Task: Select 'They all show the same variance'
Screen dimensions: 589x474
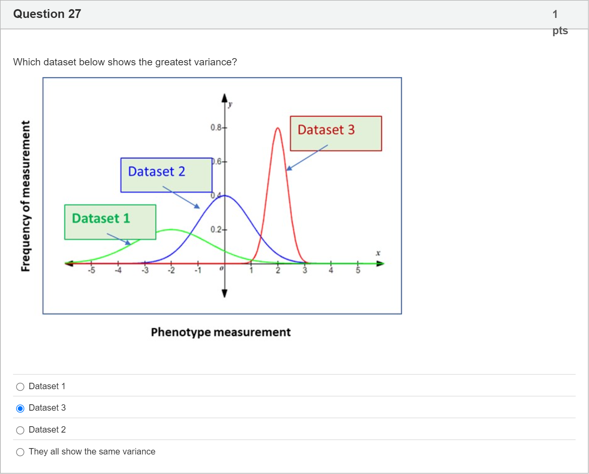Action: 20,452
